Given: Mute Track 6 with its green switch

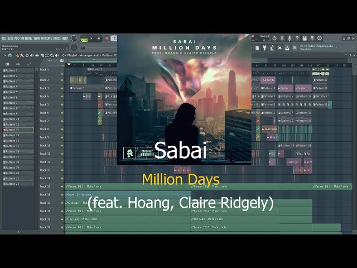Looking at the screenshot, I should pyautogui.click(x=62, y=113).
